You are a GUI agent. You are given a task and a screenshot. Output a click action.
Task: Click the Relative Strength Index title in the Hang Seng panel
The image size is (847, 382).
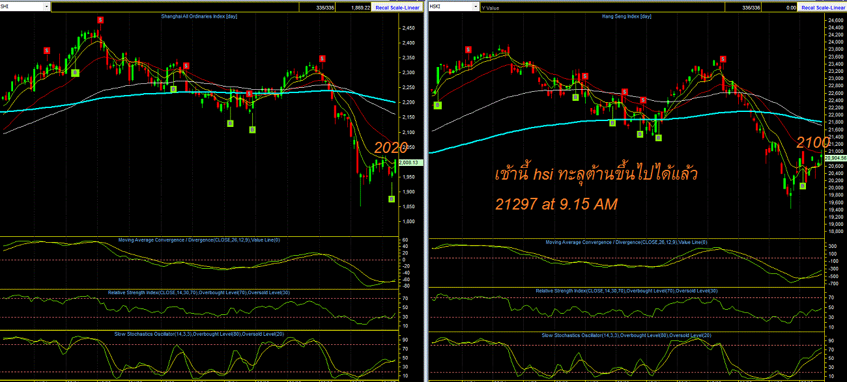coord(627,290)
